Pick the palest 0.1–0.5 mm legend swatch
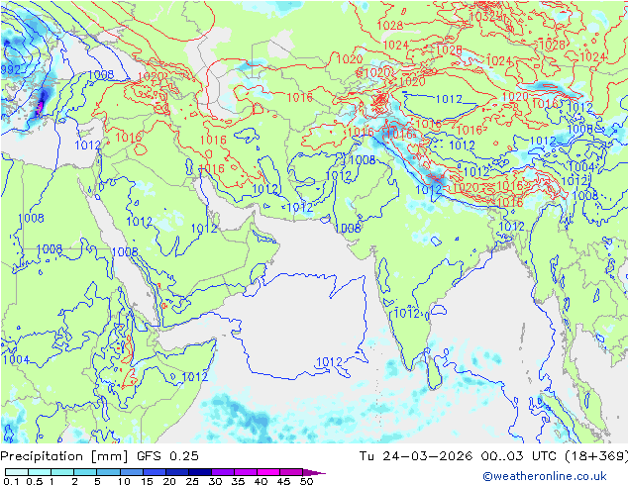The height and width of the screenshot is (485, 628). point(17,472)
